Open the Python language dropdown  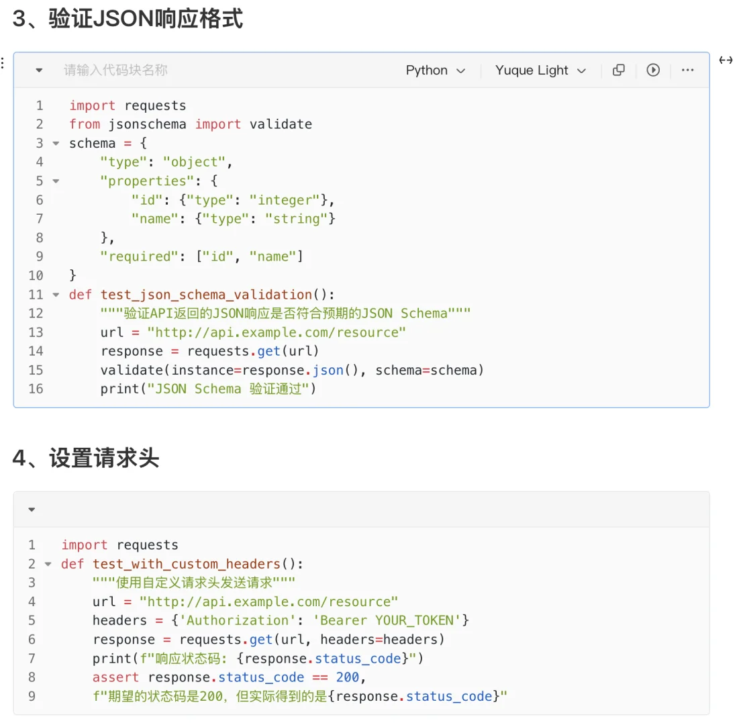(436, 70)
